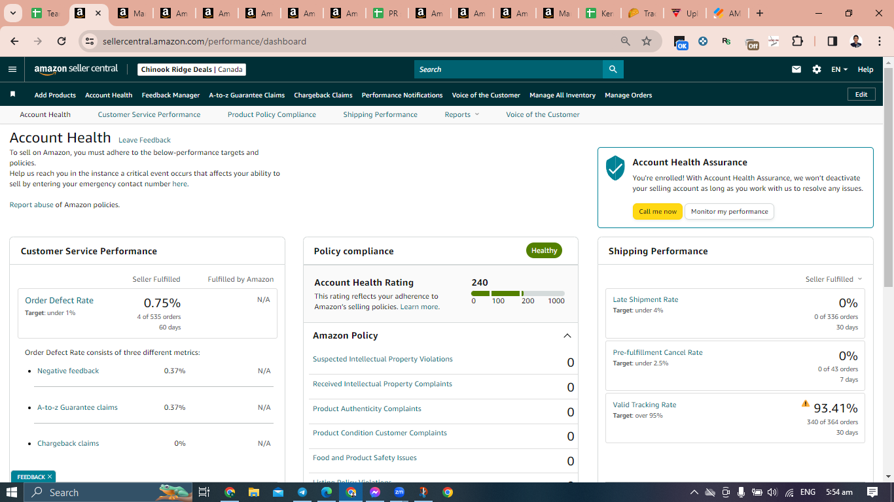
Task: Open Add Products in the favorites bar
Action: 55,95
